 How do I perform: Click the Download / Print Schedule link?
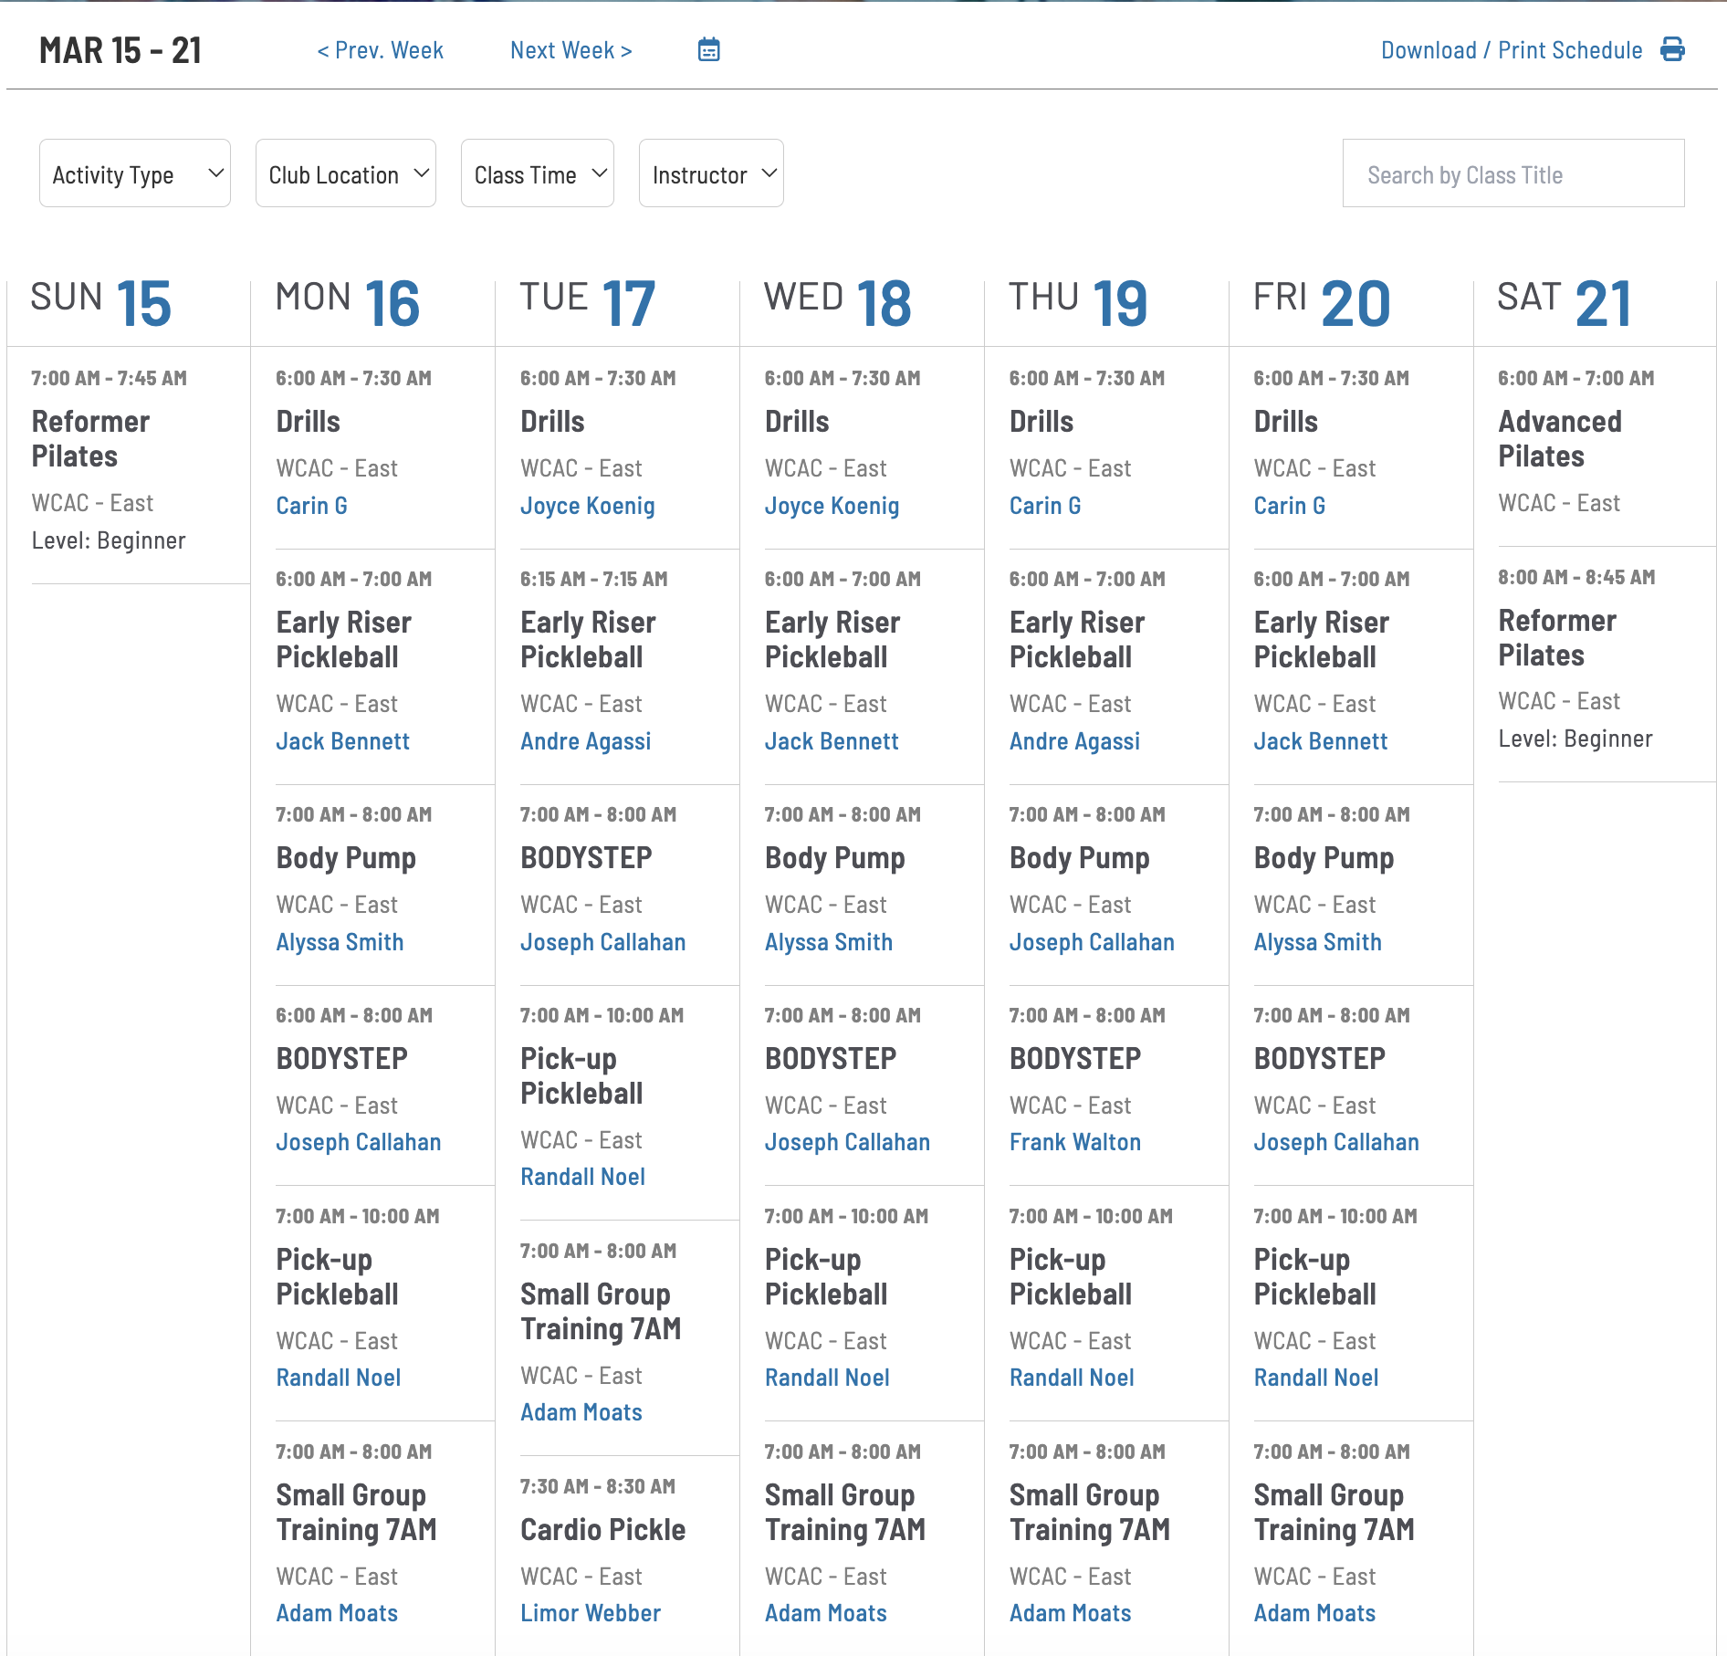1511,50
